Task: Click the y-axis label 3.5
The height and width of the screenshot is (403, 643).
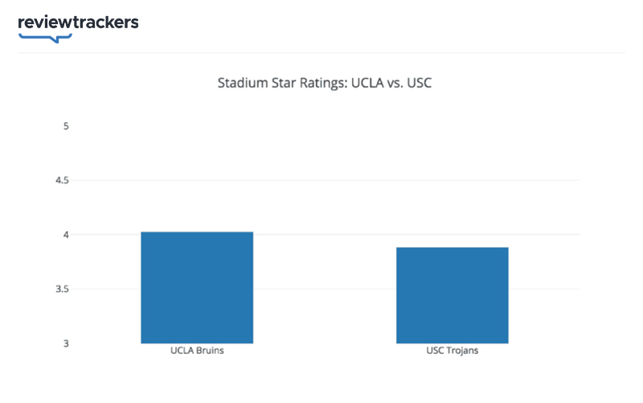Action: coord(62,289)
